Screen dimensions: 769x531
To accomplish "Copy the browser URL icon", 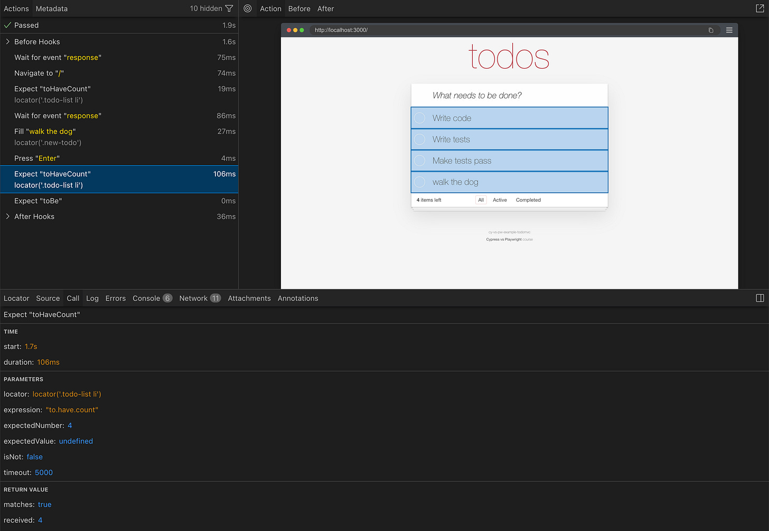I will [x=711, y=30].
